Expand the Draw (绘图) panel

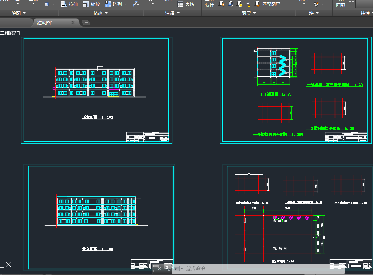[x=18, y=13]
